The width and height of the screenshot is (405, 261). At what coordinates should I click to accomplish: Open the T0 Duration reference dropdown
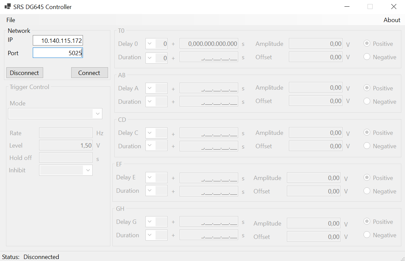point(156,58)
